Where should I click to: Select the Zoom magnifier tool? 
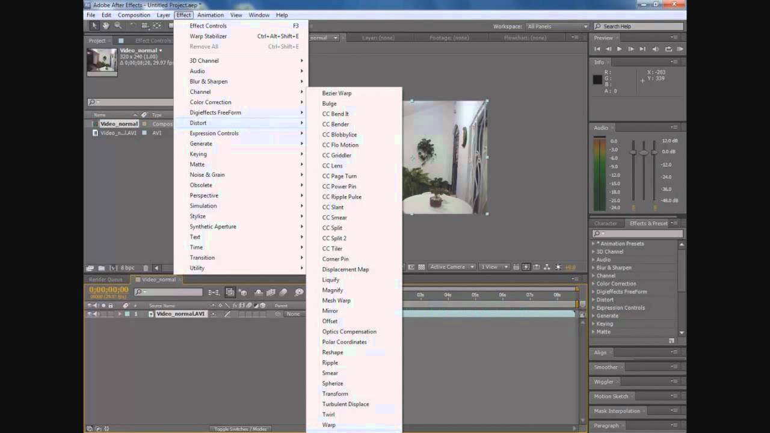118,25
